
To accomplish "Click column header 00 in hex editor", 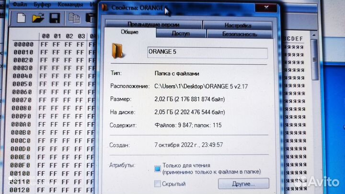I will point(46,36).
